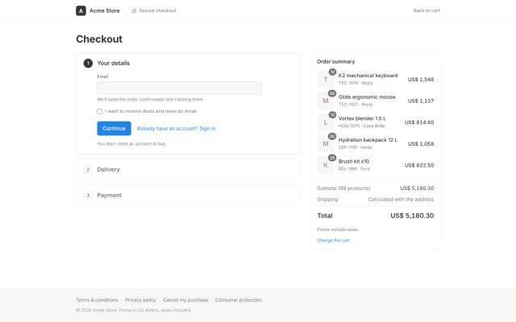Viewport: 516px width, 322px height.
Task: Click the step 1 number circle
Action: coord(88,63)
